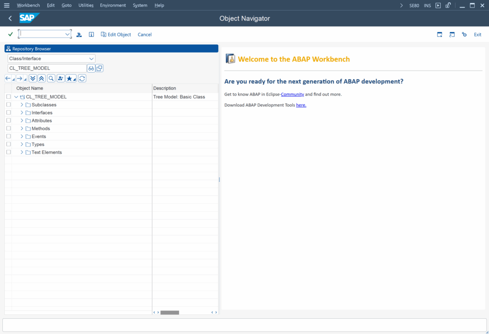Screen dimensions: 489x334
Task: Open the Edit menu
Action: pyautogui.click(x=51, y=5)
